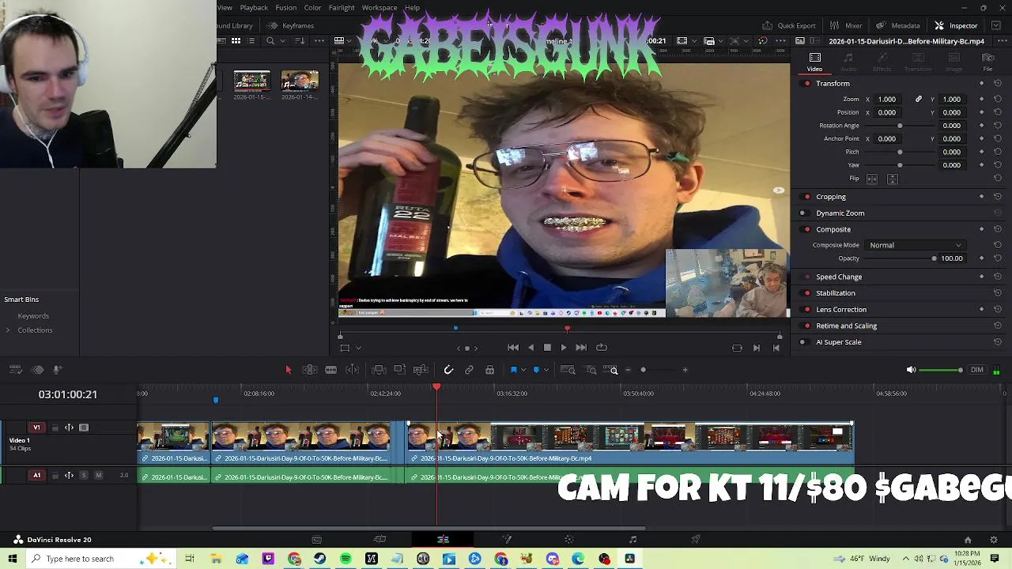Click the Quick Export button

point(788,25)
